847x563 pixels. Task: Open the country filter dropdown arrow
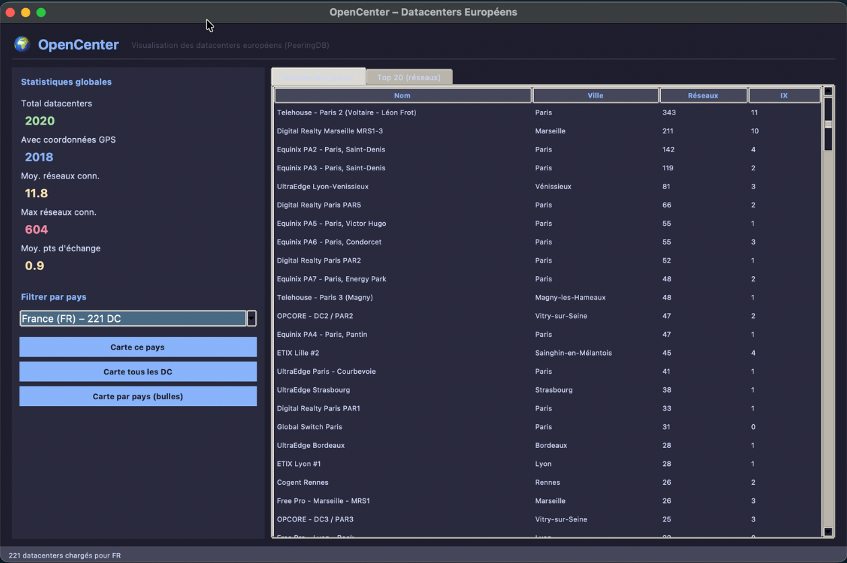pyautogui.click(x=251, y=319)
